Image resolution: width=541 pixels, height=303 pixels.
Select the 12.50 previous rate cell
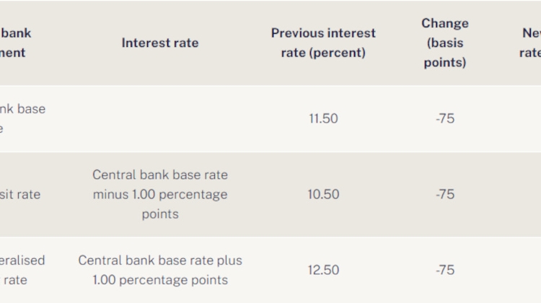pos(323,270)
